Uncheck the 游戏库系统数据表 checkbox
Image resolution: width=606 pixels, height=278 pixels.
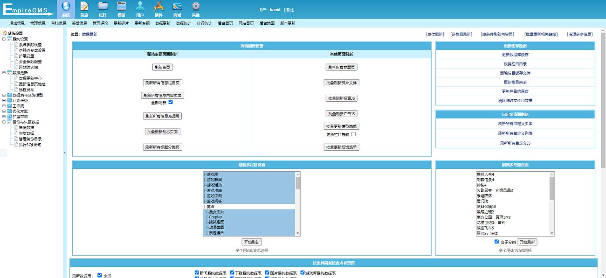click(x=303, y=273)
